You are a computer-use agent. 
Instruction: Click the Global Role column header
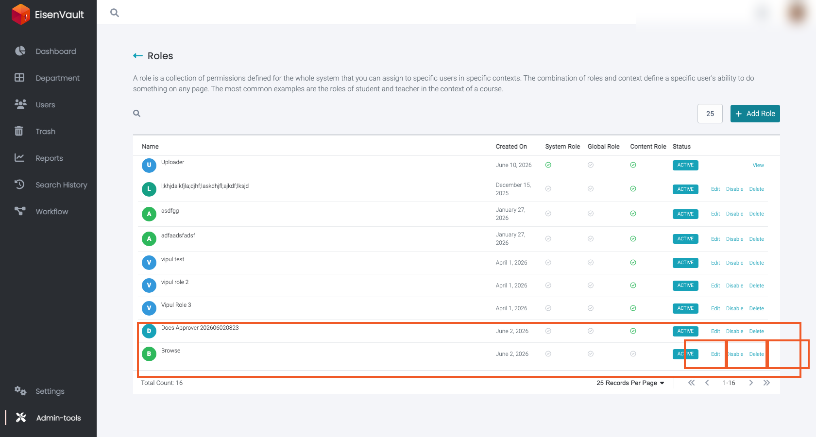click(603, 146)
